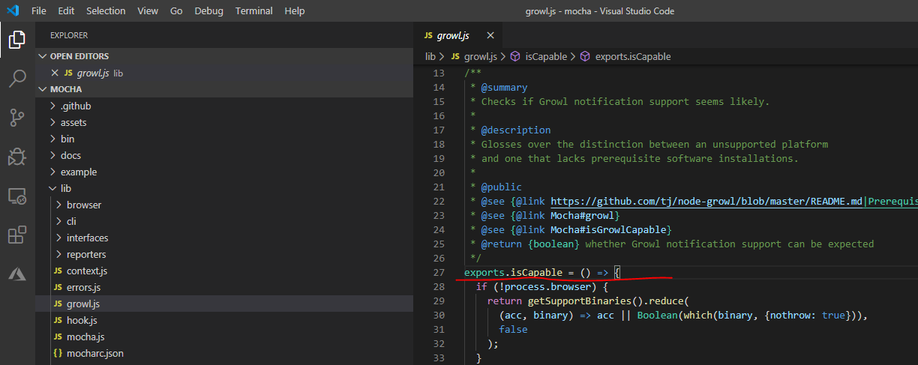
Task: Click the braces icon of mocharc.json
Action: (58, 353)
